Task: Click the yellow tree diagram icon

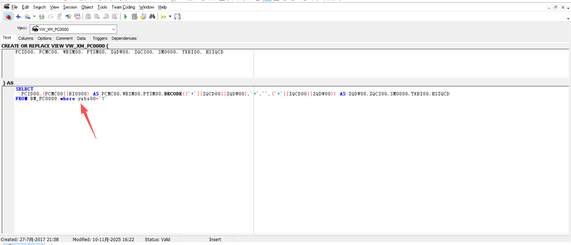Action: tap(134, 17)
